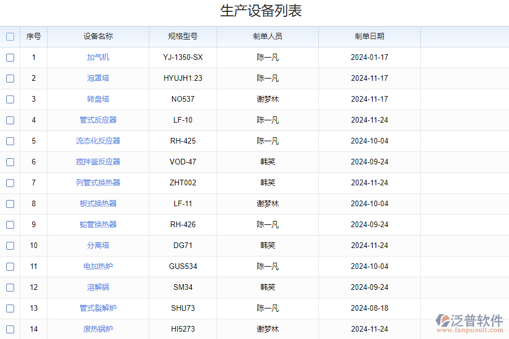Click the 制单日期 column header

369,37
